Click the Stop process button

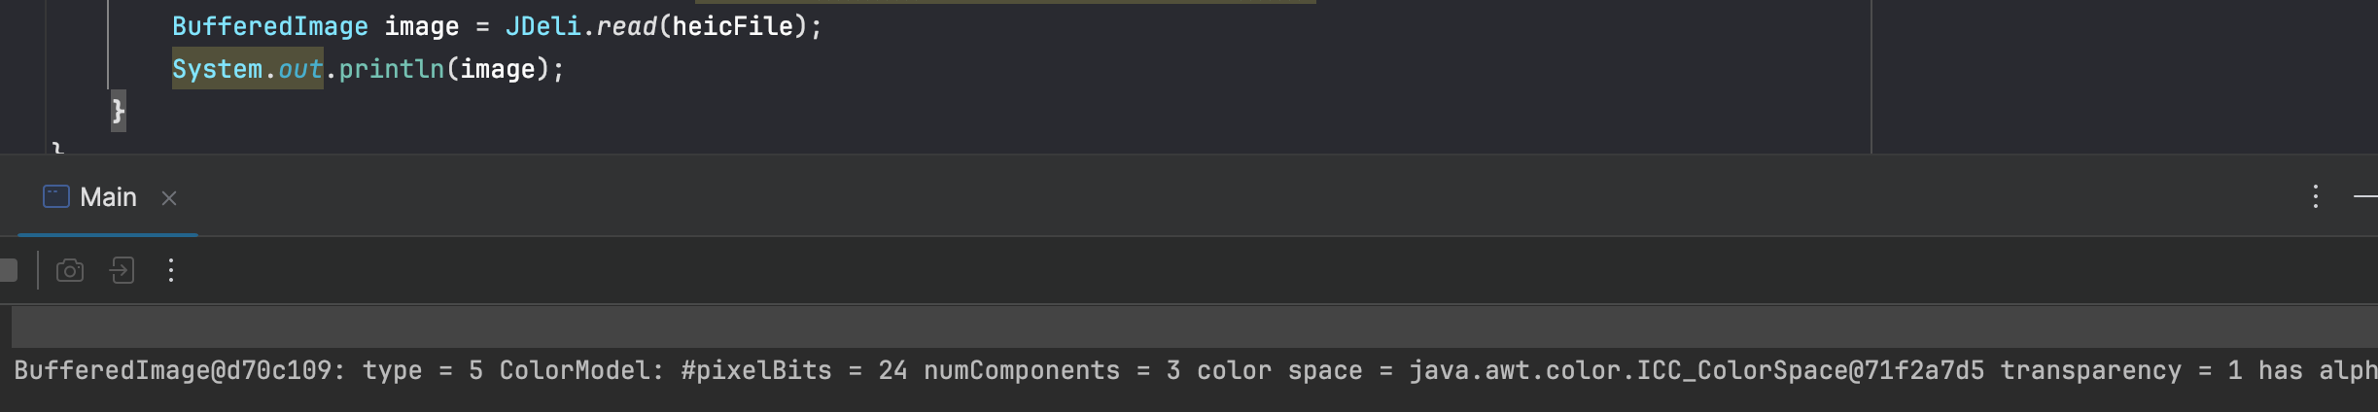(8, 270)
